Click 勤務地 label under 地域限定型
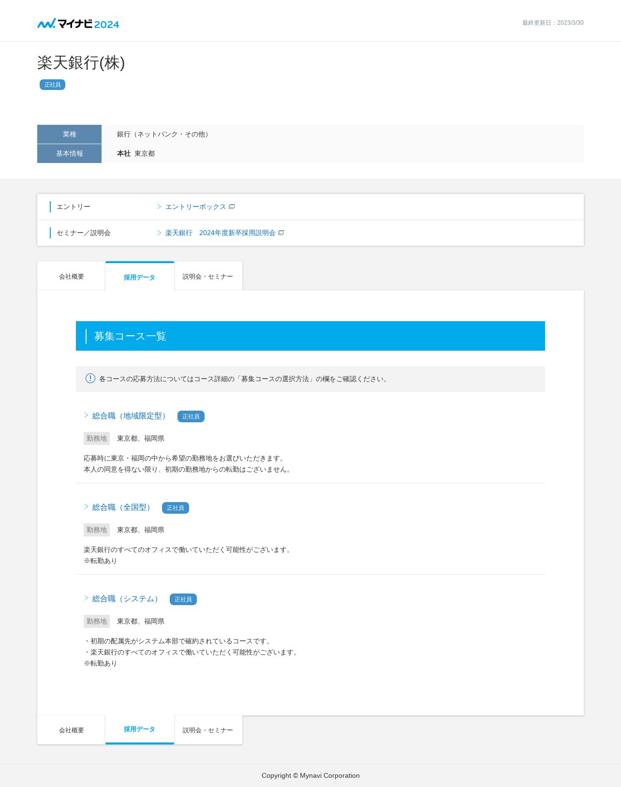621x787 pixels. tap(97, 438)
